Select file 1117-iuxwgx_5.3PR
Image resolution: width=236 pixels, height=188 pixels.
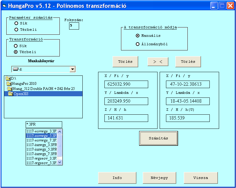(x=42, y=149)
